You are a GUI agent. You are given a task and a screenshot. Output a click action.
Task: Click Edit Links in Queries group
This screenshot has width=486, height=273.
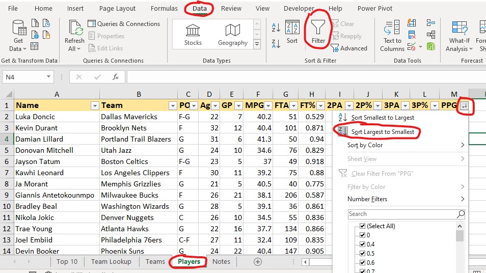[105, 48]
